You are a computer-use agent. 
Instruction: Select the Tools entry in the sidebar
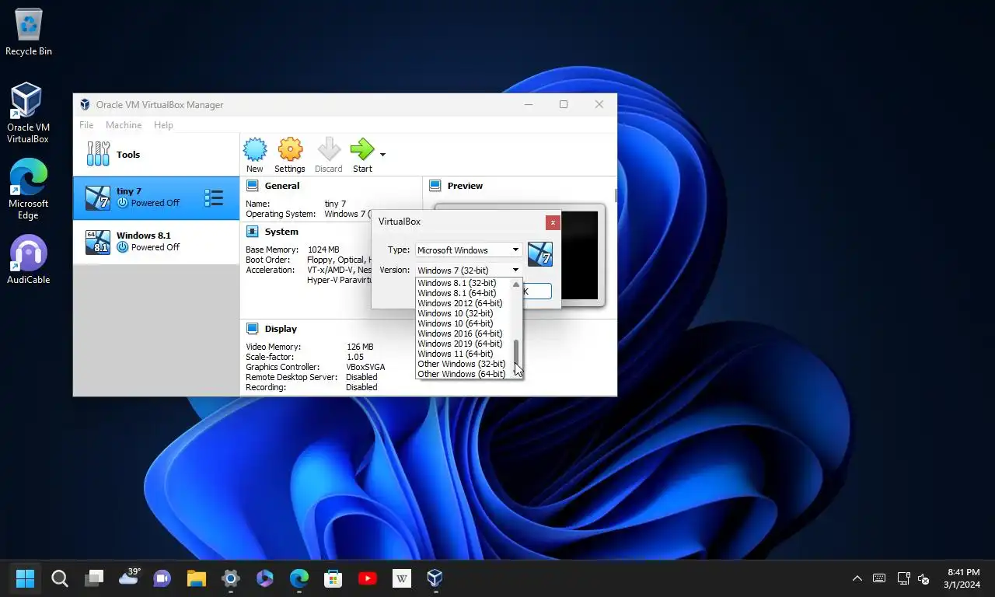coord(156,154)
